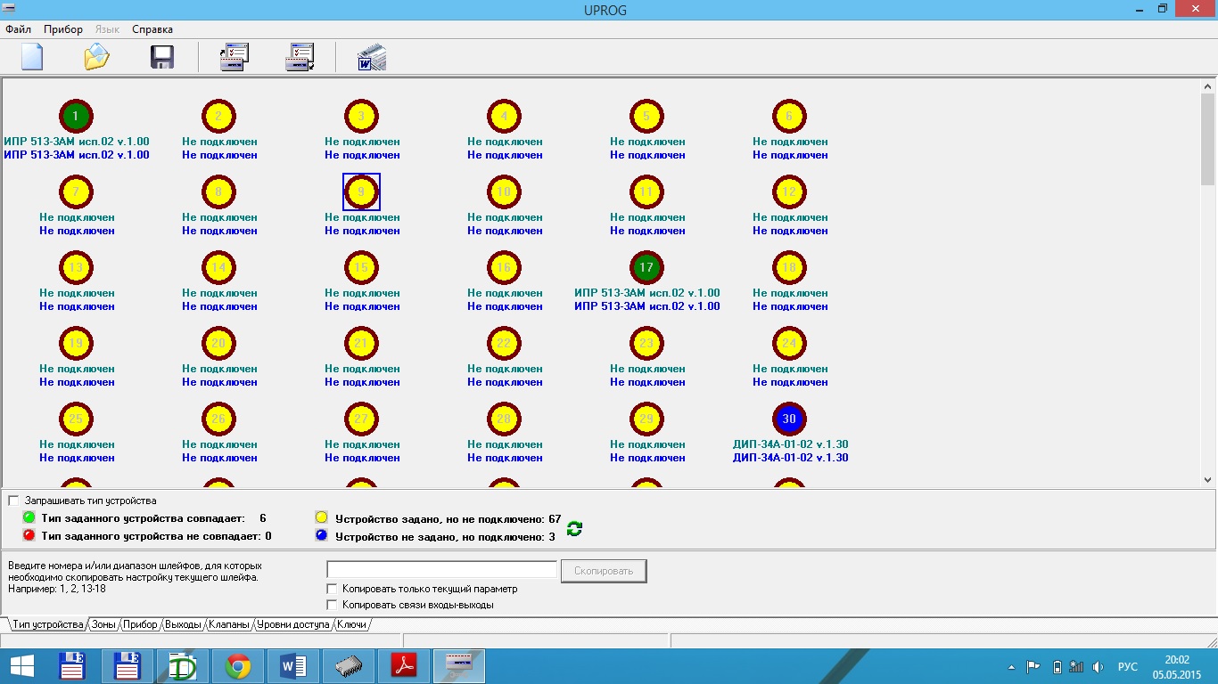This screenshot has width=1218, height=684.
Task: Click the loop numbers input field
Action: 441,570
